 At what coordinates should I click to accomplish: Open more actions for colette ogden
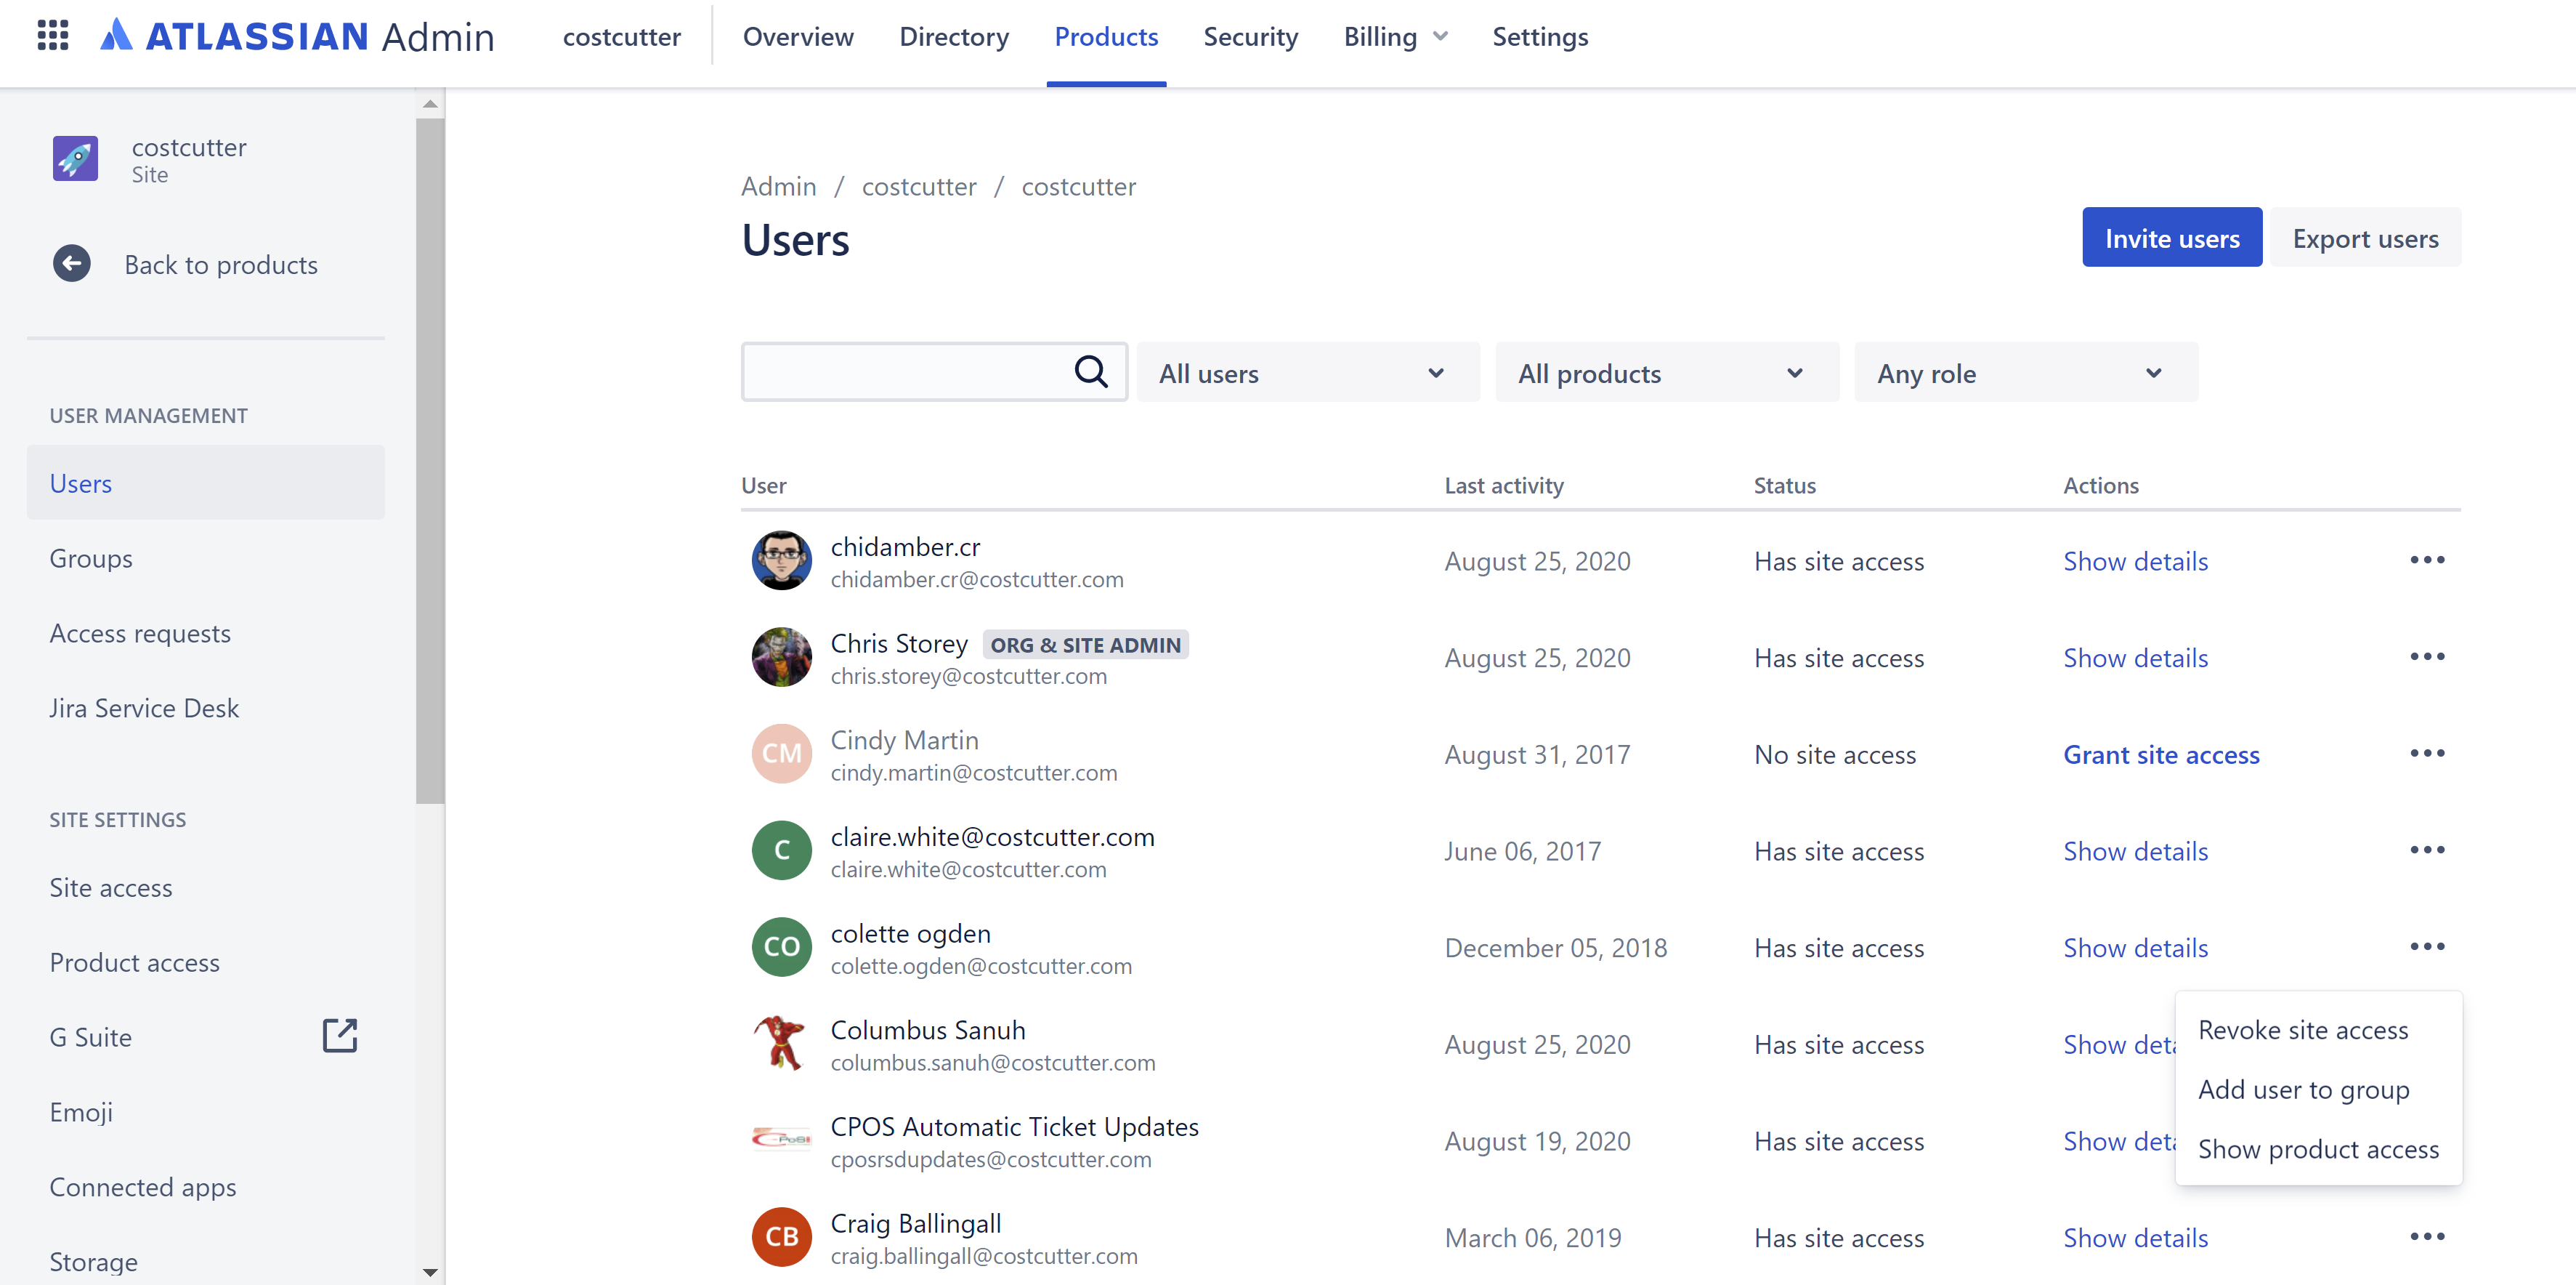tap(2427, 947)
